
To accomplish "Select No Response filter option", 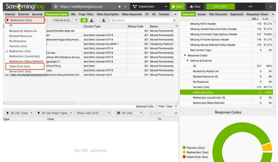I will point(25,41).
